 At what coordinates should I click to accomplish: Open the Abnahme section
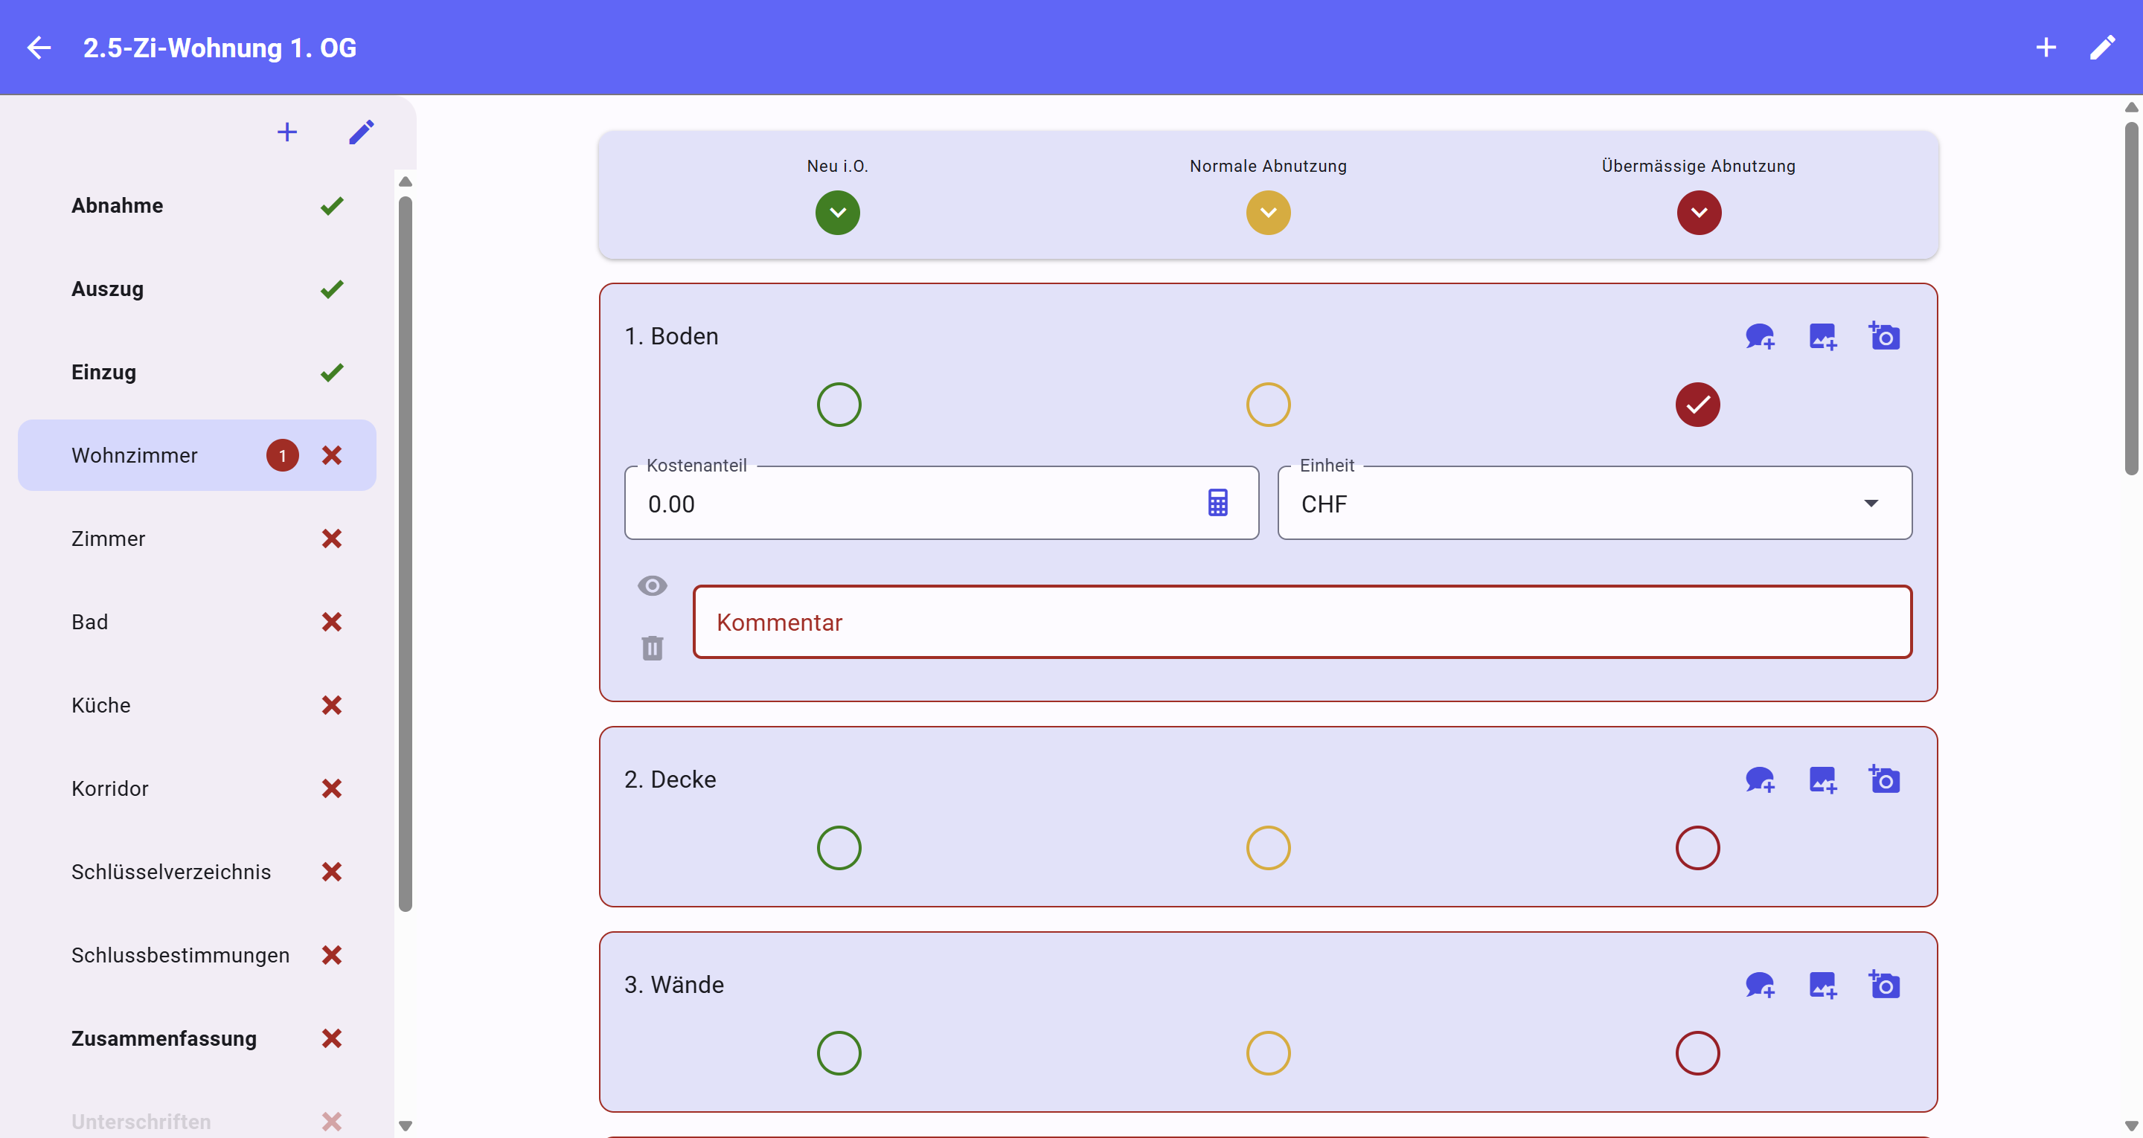coord(197,205)
